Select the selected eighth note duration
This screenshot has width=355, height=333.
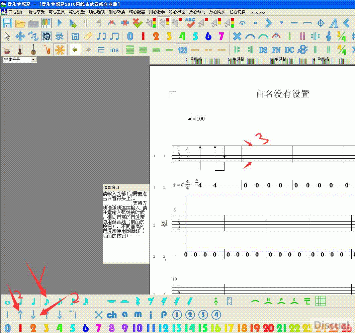point(47,302)
